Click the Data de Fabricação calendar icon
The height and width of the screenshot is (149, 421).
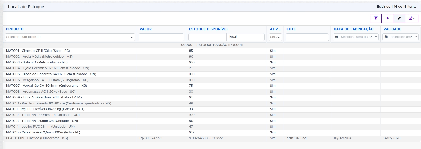pyautogui.click(x=336, y=37)
